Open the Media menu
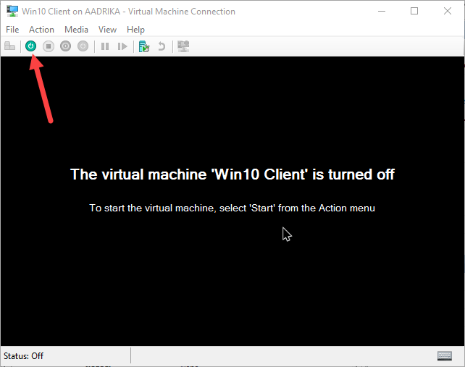465x367 pixels. point(76,30)
